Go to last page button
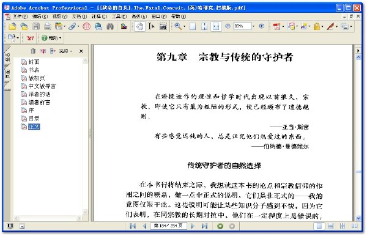 coord(204,226)
